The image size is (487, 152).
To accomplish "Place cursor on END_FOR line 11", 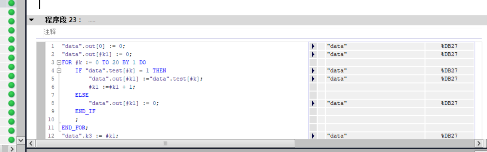I will tap(75, 128).
